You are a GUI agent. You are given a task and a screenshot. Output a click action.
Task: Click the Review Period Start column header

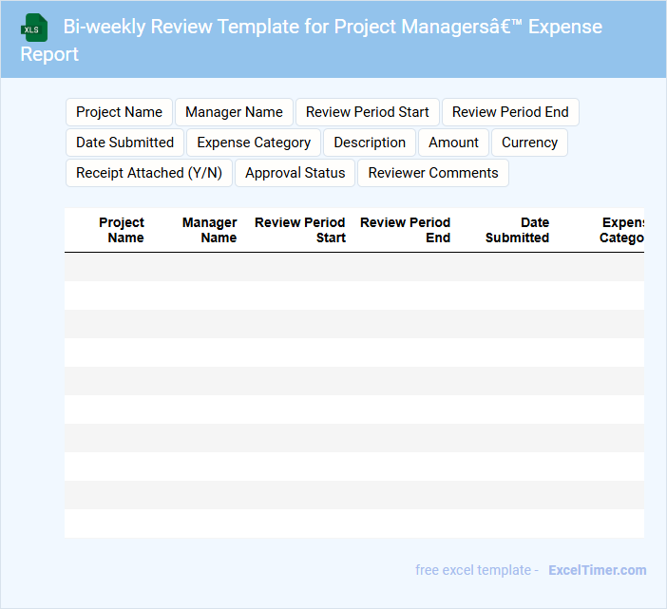point(300,230)
